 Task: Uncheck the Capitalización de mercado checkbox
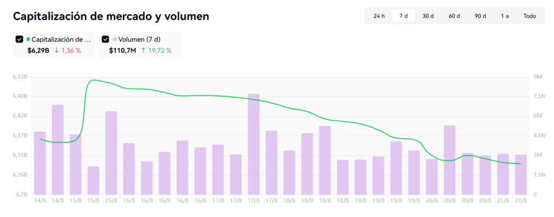pos(19,39)
